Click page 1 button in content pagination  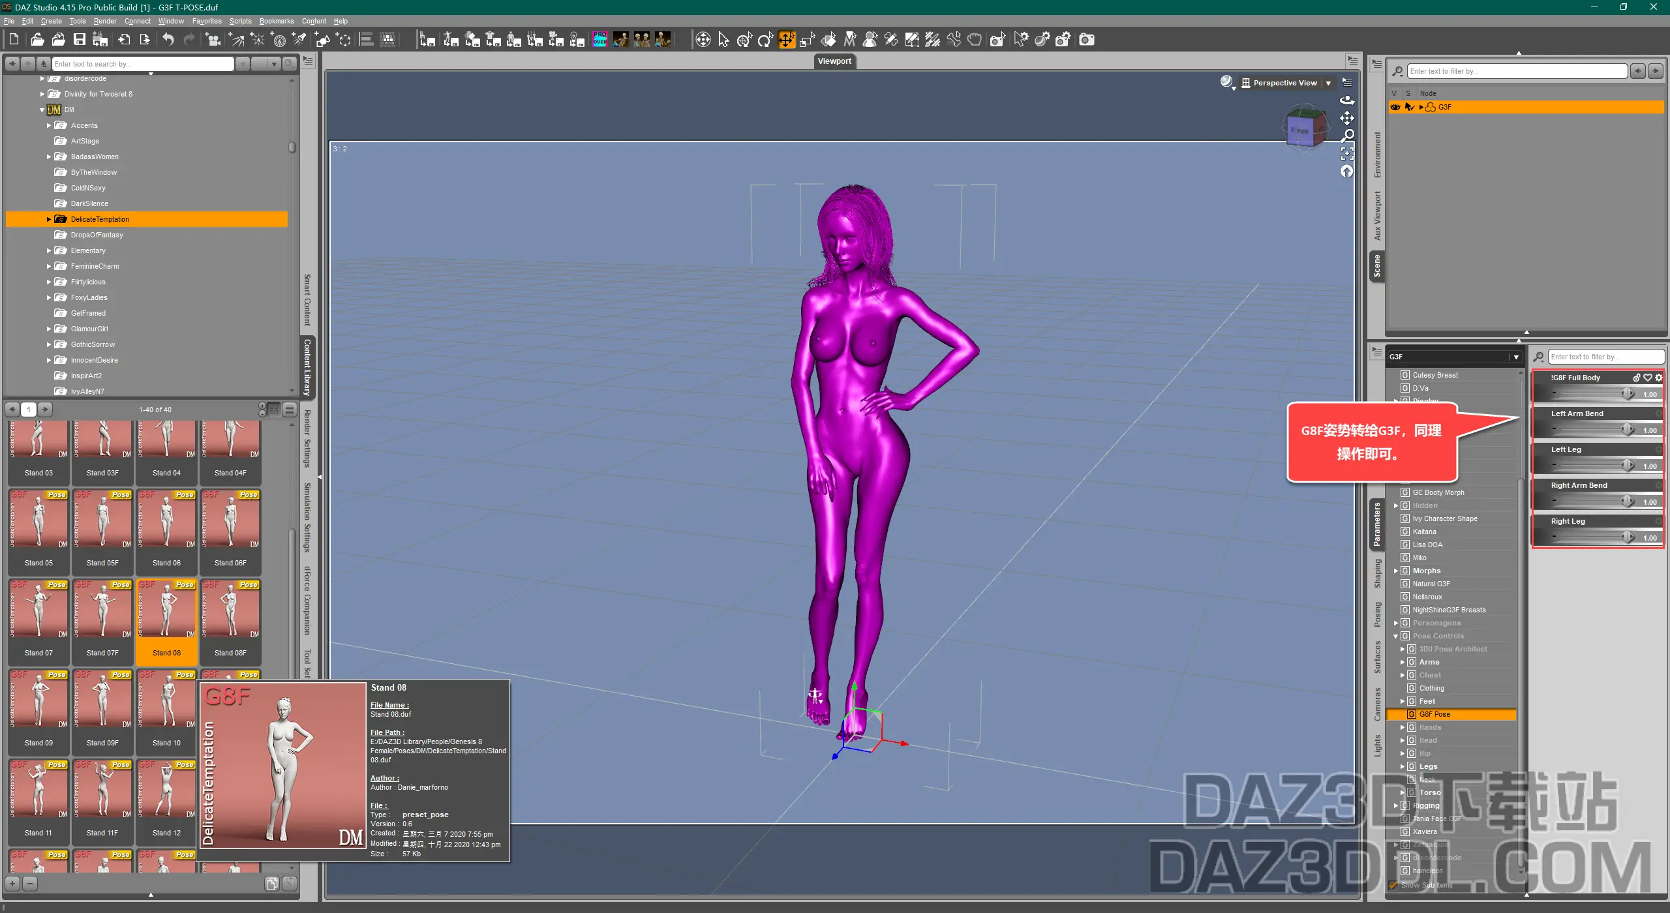(29, 410)
